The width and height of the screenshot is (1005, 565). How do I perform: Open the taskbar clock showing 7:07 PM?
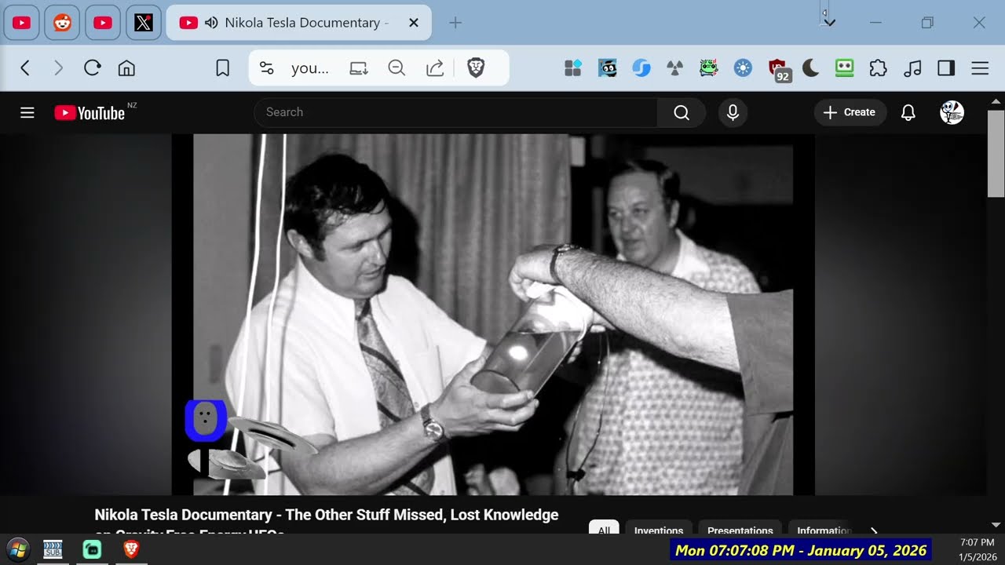(978, 549)
